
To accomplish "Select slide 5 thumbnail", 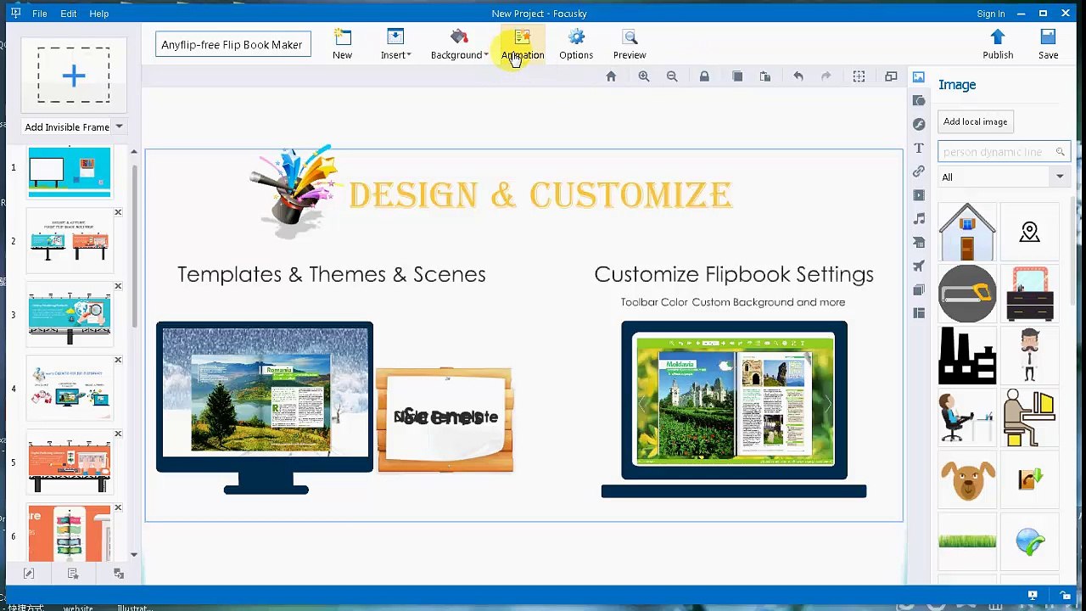I will [70, 462].
